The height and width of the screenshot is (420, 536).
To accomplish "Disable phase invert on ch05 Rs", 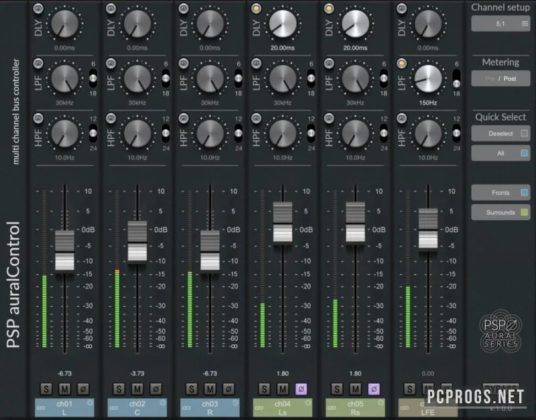I will pyautogui.click(x=374, y=389).
